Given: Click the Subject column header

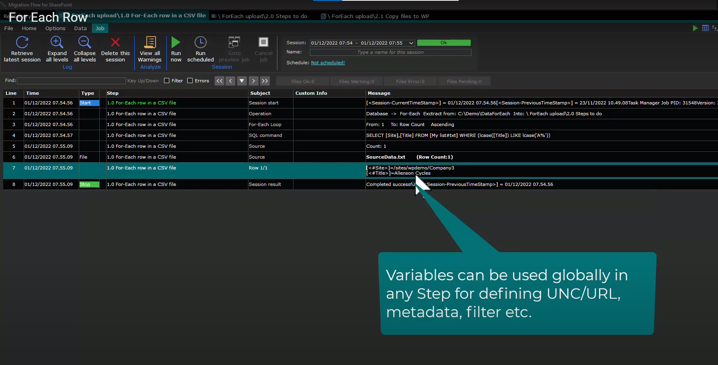Looking at the screenshot, I should [271, 93].
